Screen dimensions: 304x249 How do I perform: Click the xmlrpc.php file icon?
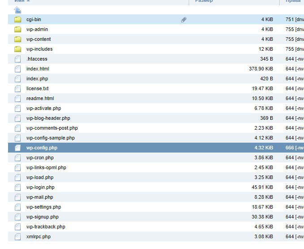click(17, 237)
